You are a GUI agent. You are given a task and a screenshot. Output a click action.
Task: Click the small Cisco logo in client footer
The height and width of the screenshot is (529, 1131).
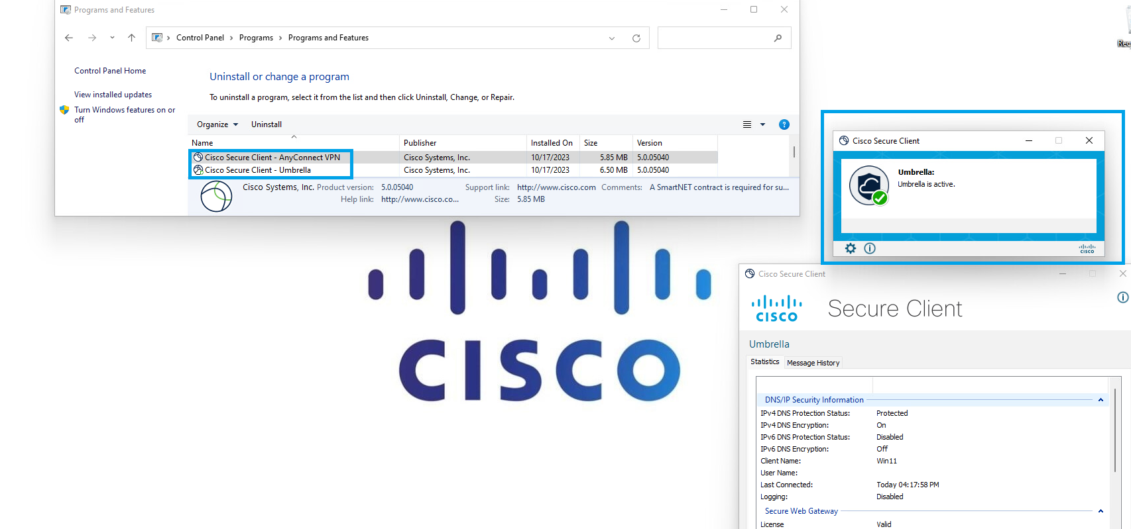[1087, 249]
